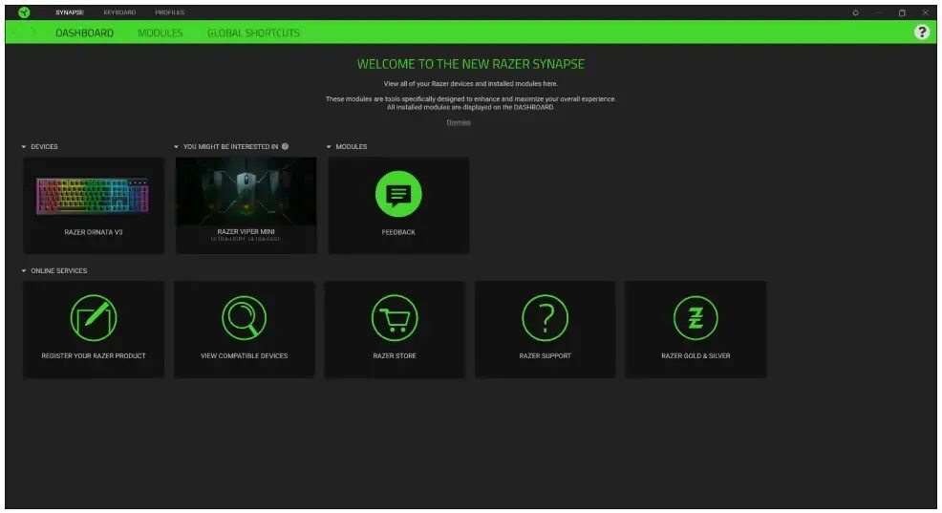The image size is (942, 513).
Task: Click the Register Your Razer Product label
Action: (93, 356)
